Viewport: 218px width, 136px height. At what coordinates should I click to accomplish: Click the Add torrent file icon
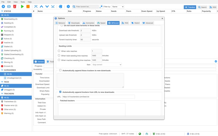coord(3,7)
